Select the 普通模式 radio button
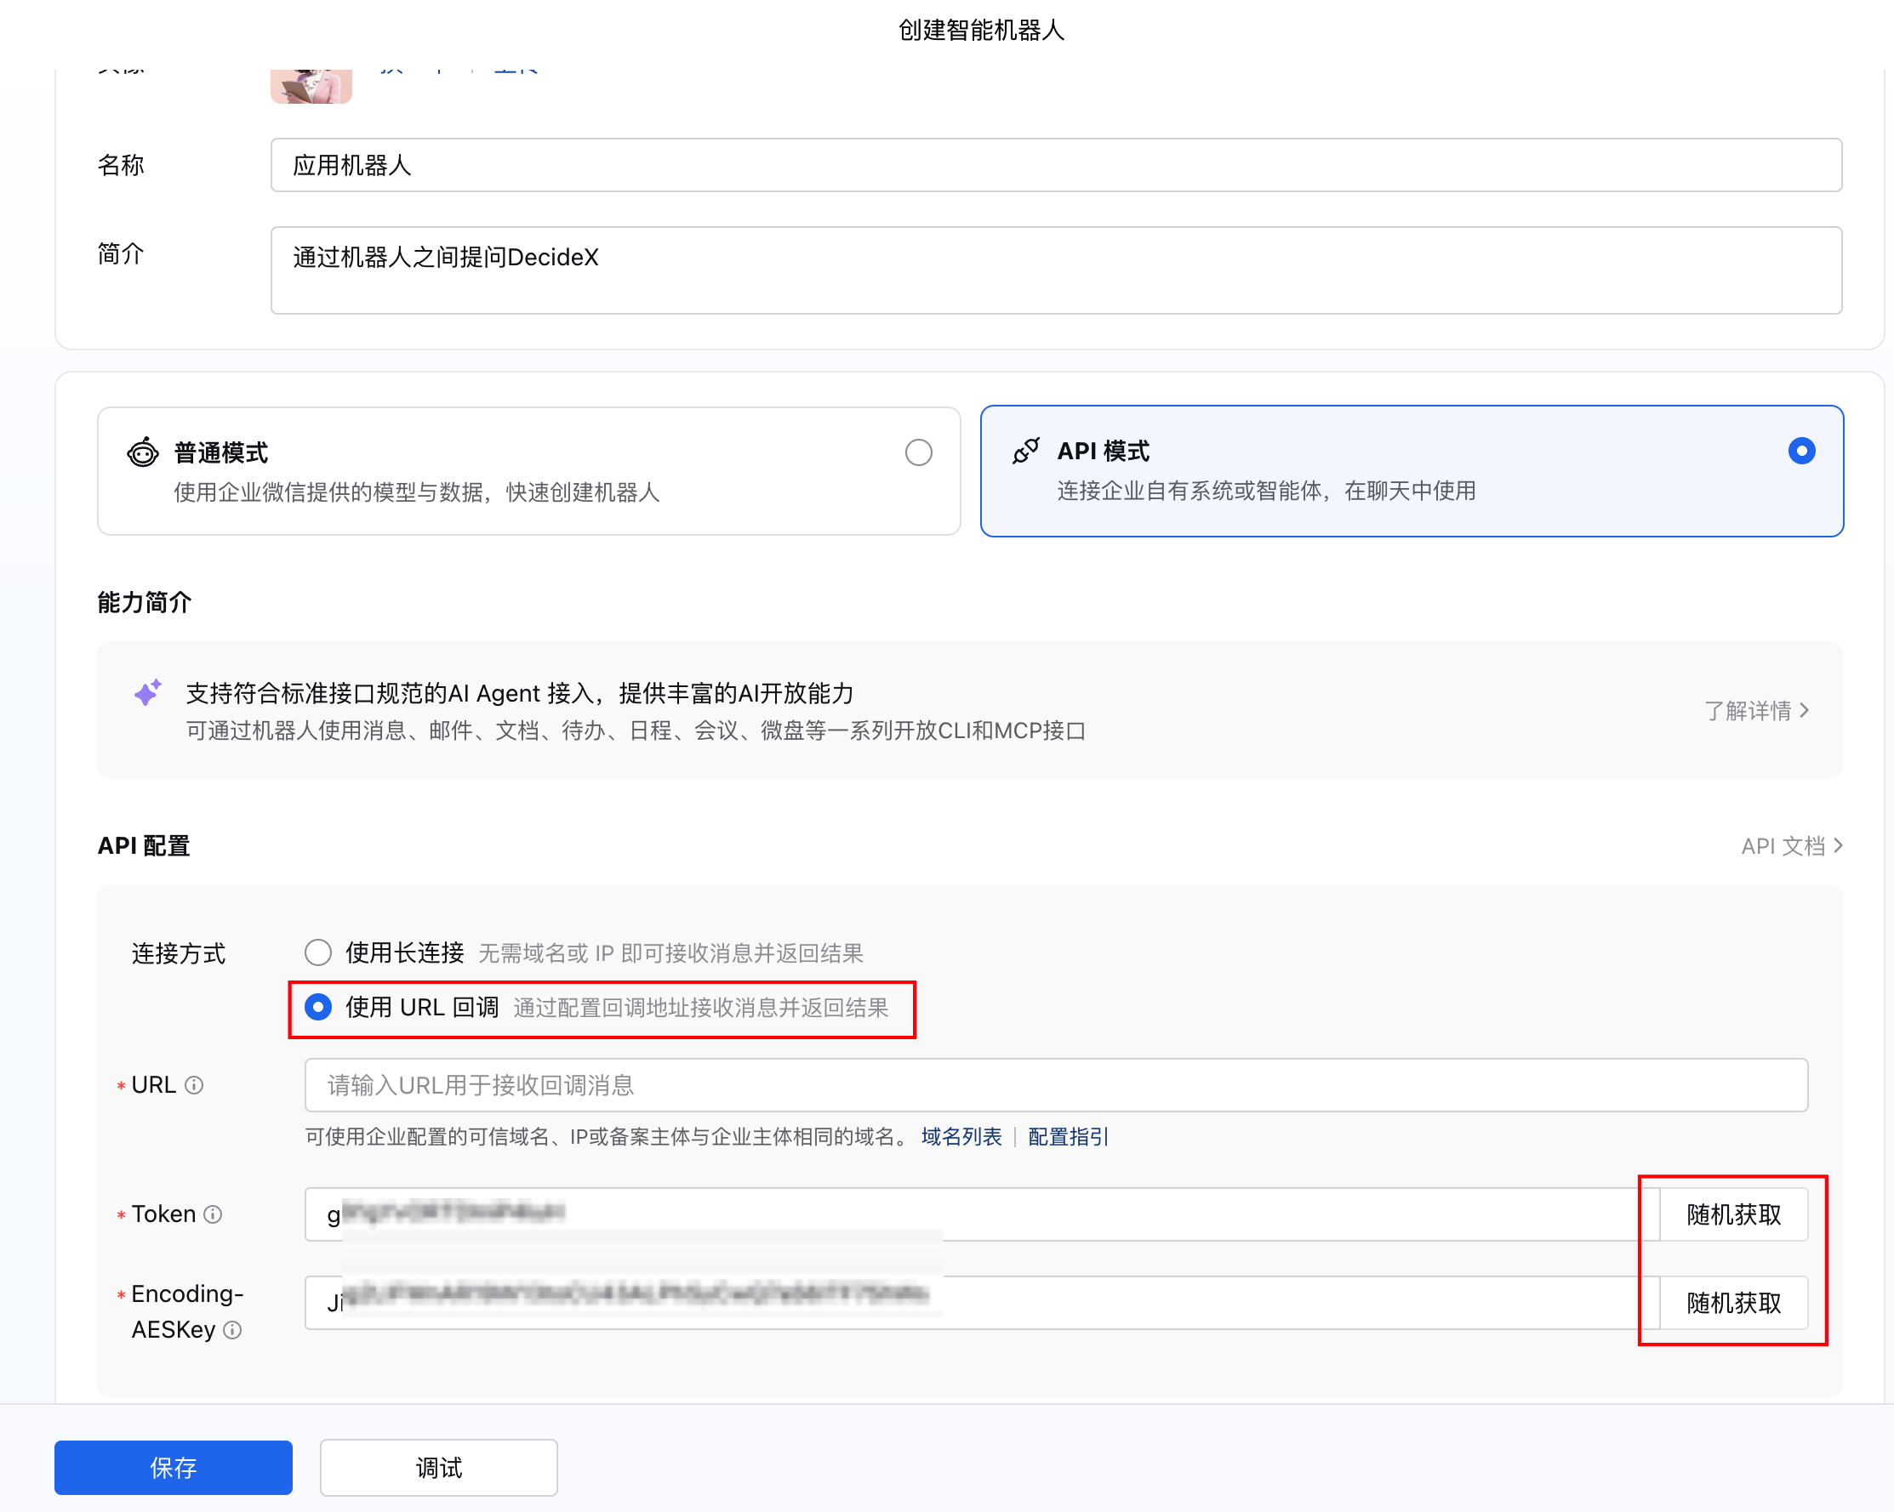 918,452
